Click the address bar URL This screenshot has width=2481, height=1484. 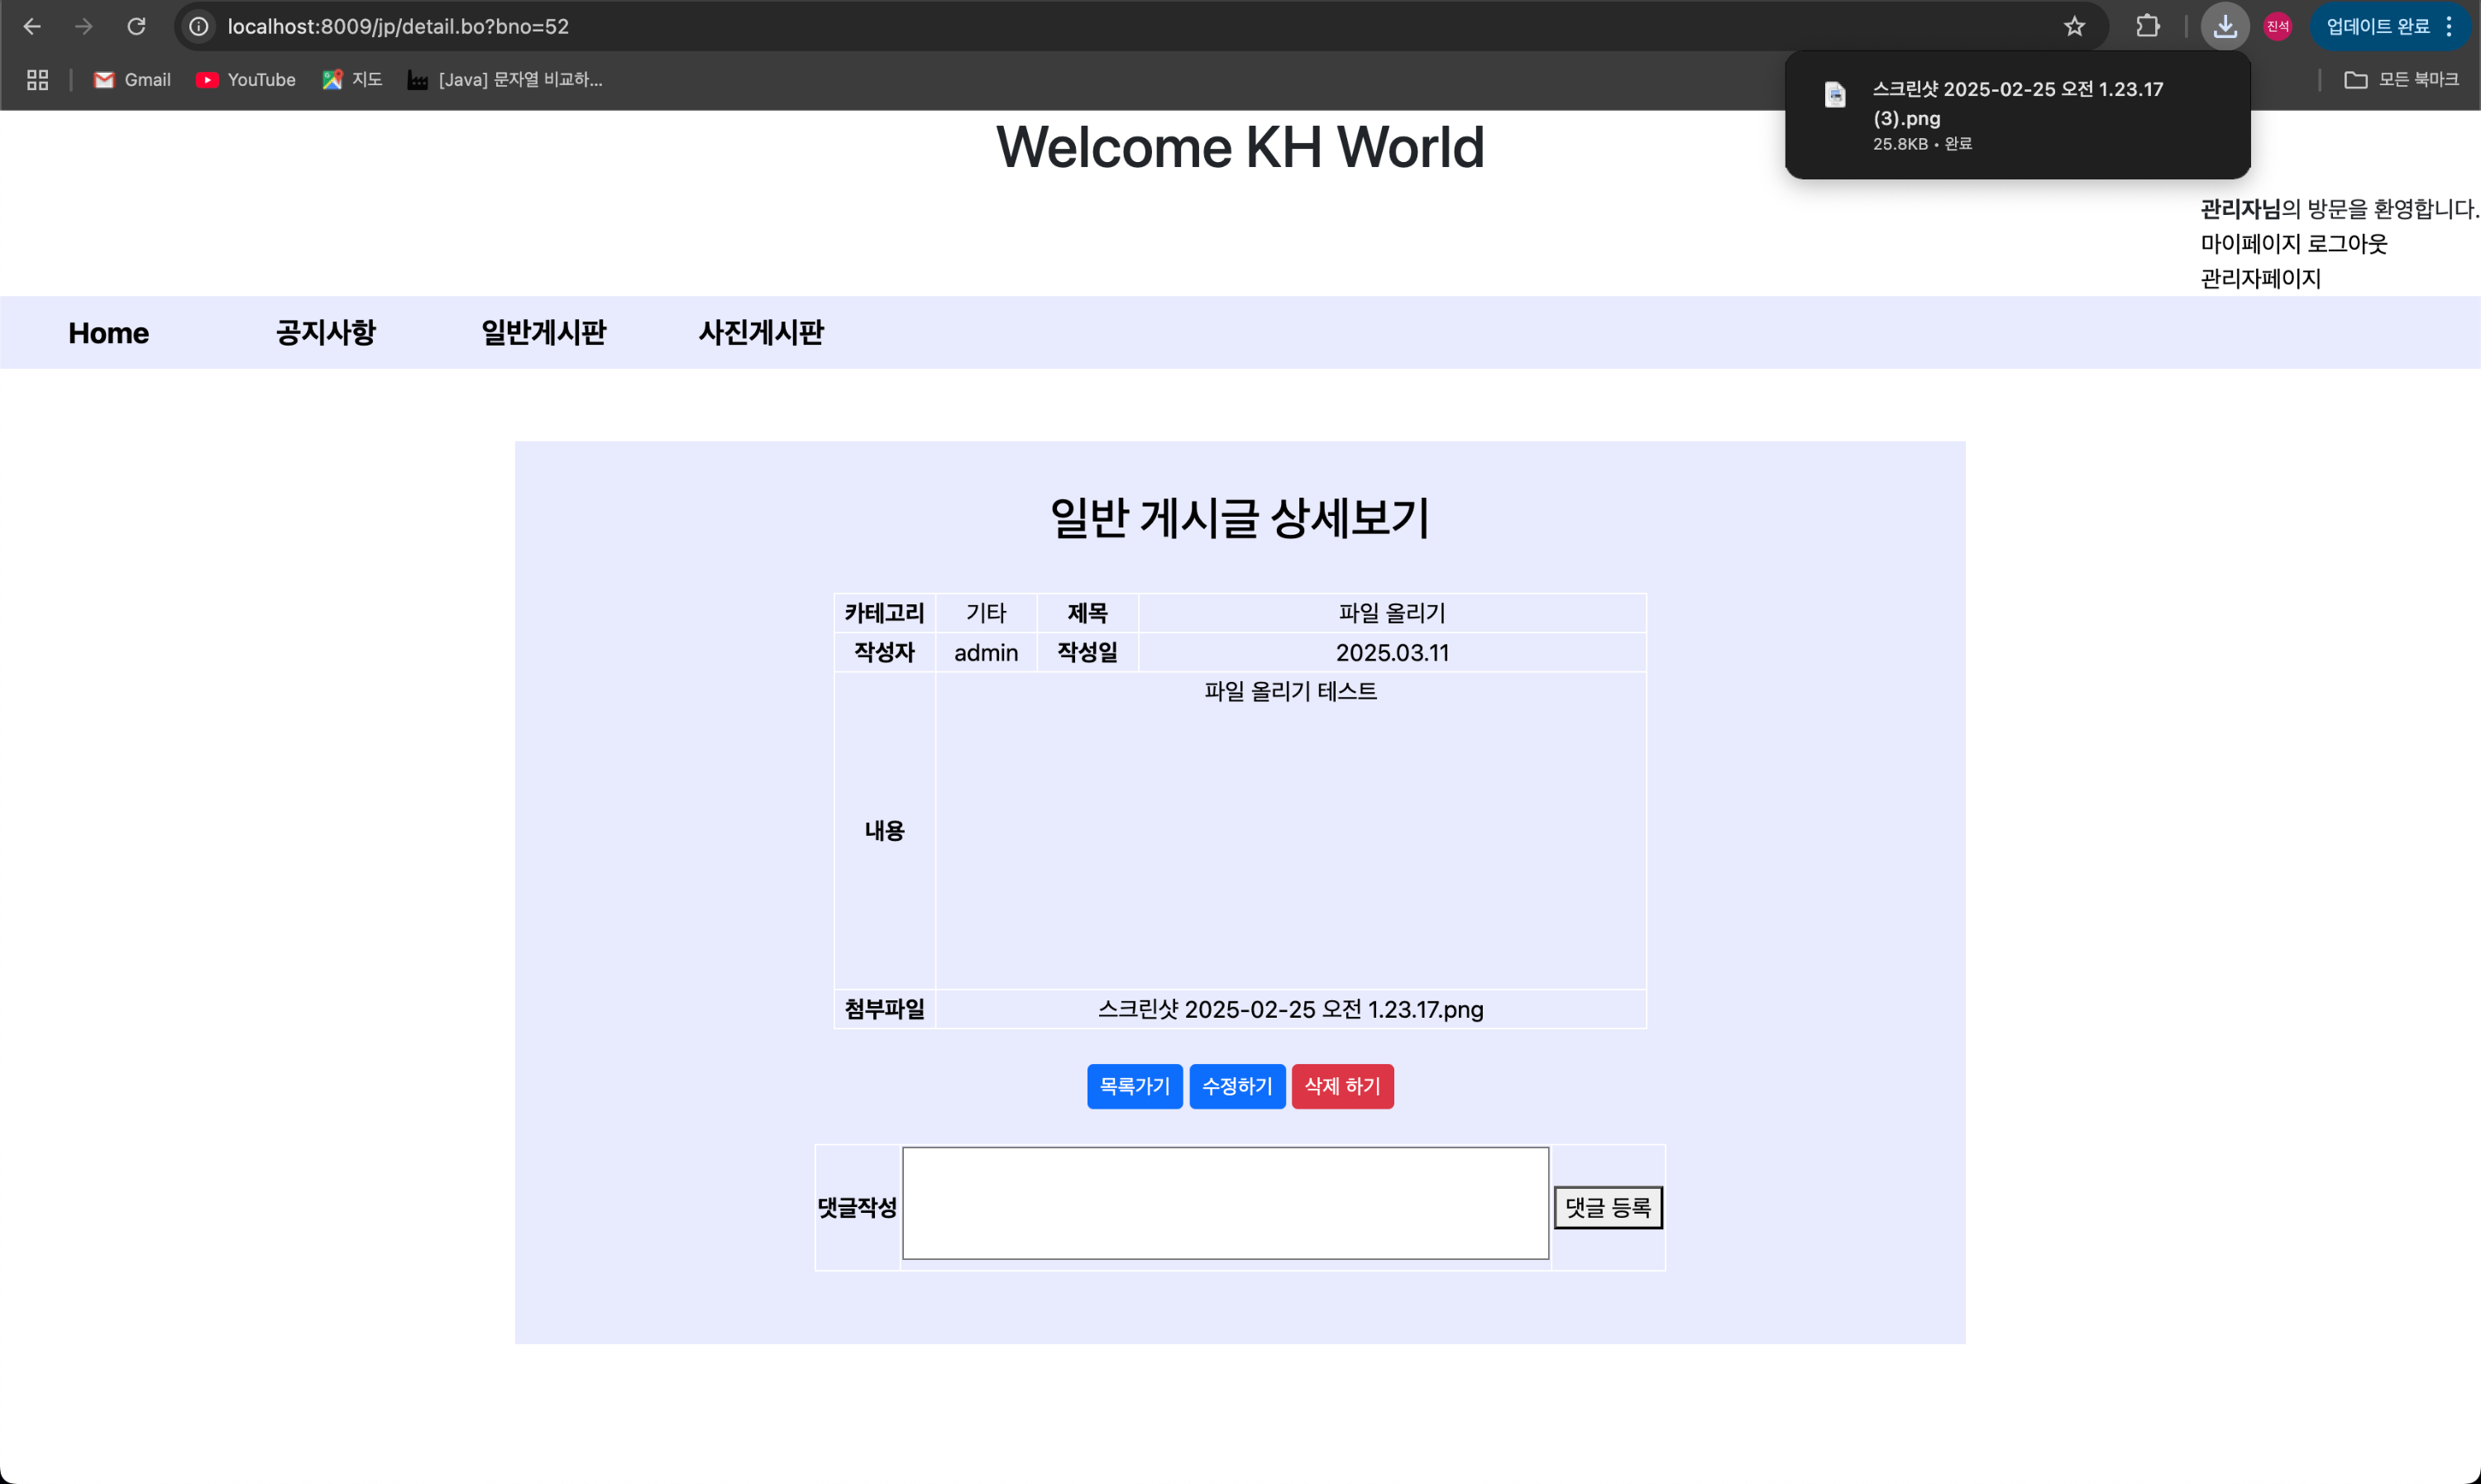(398, 27)
